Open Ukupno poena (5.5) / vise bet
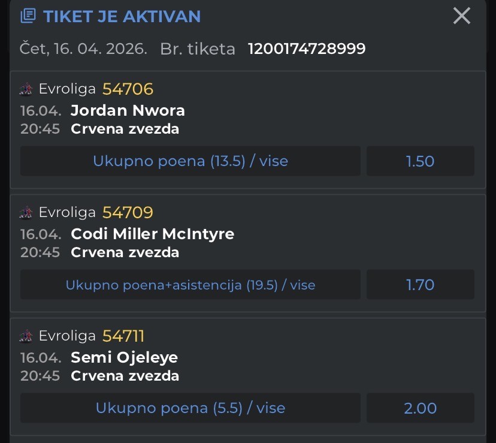The width and height of the screenshot is (496, 443). point(190,408)
